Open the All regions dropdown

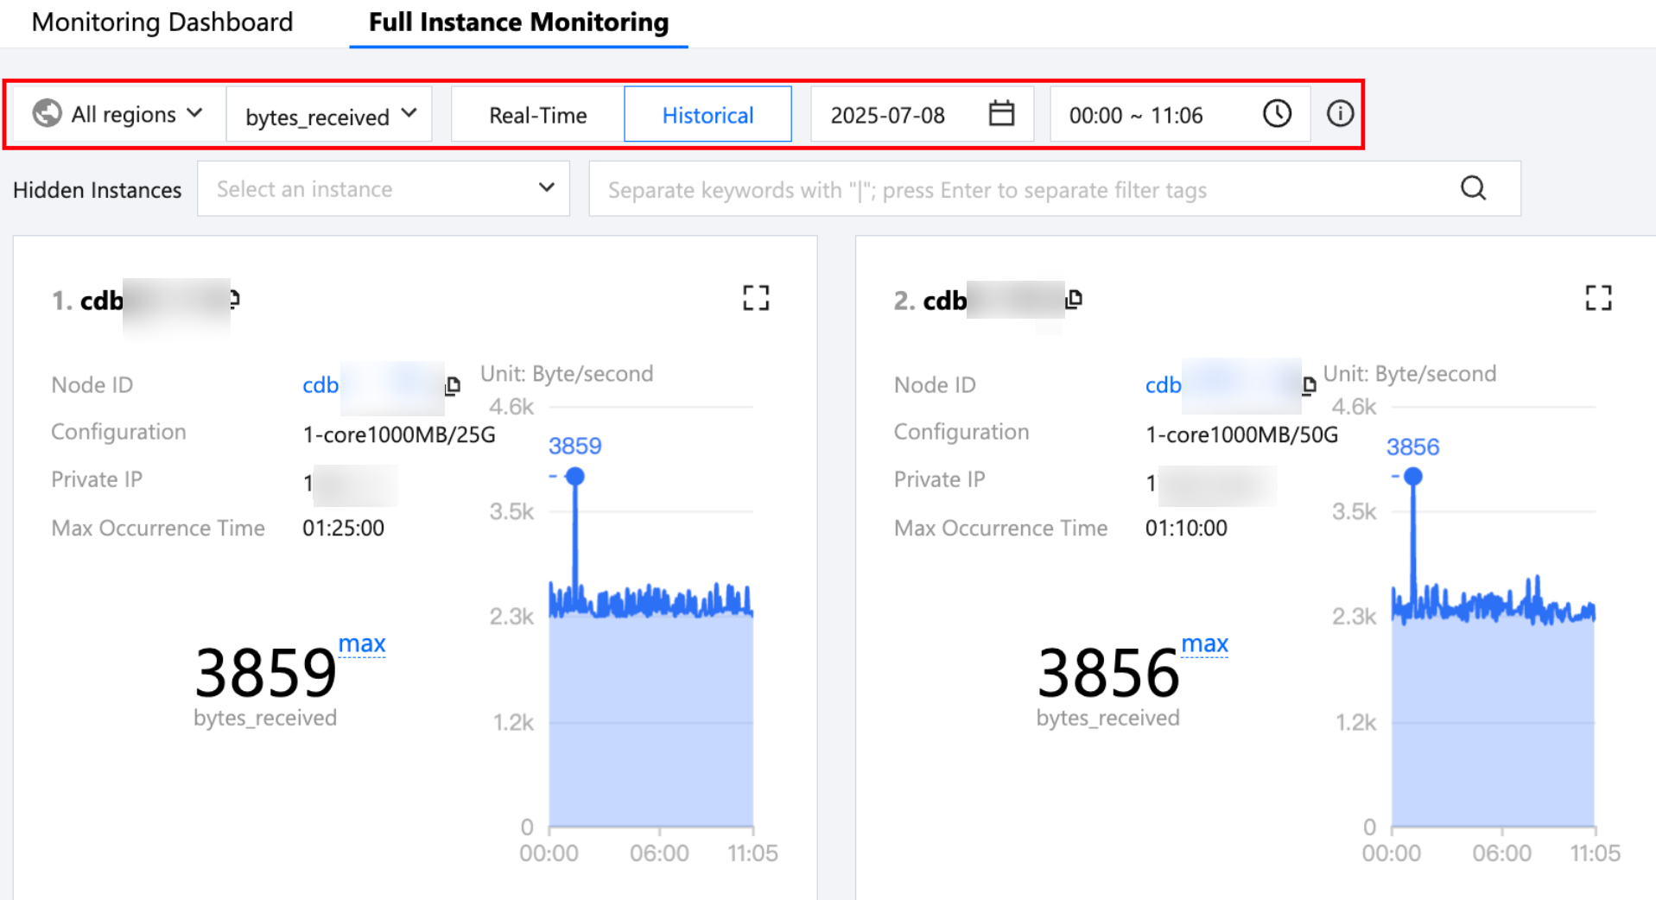click(118, 114)
